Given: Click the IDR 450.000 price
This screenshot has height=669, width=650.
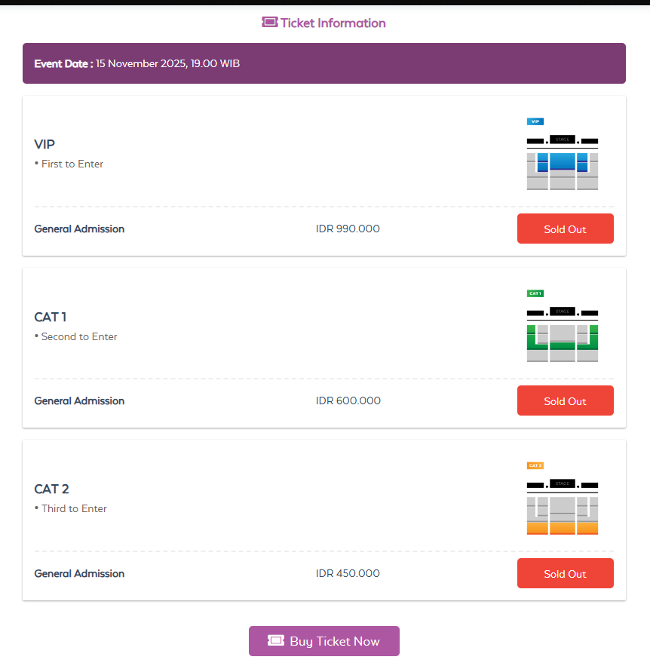Looking at the screenshot, I should (348, 573).
